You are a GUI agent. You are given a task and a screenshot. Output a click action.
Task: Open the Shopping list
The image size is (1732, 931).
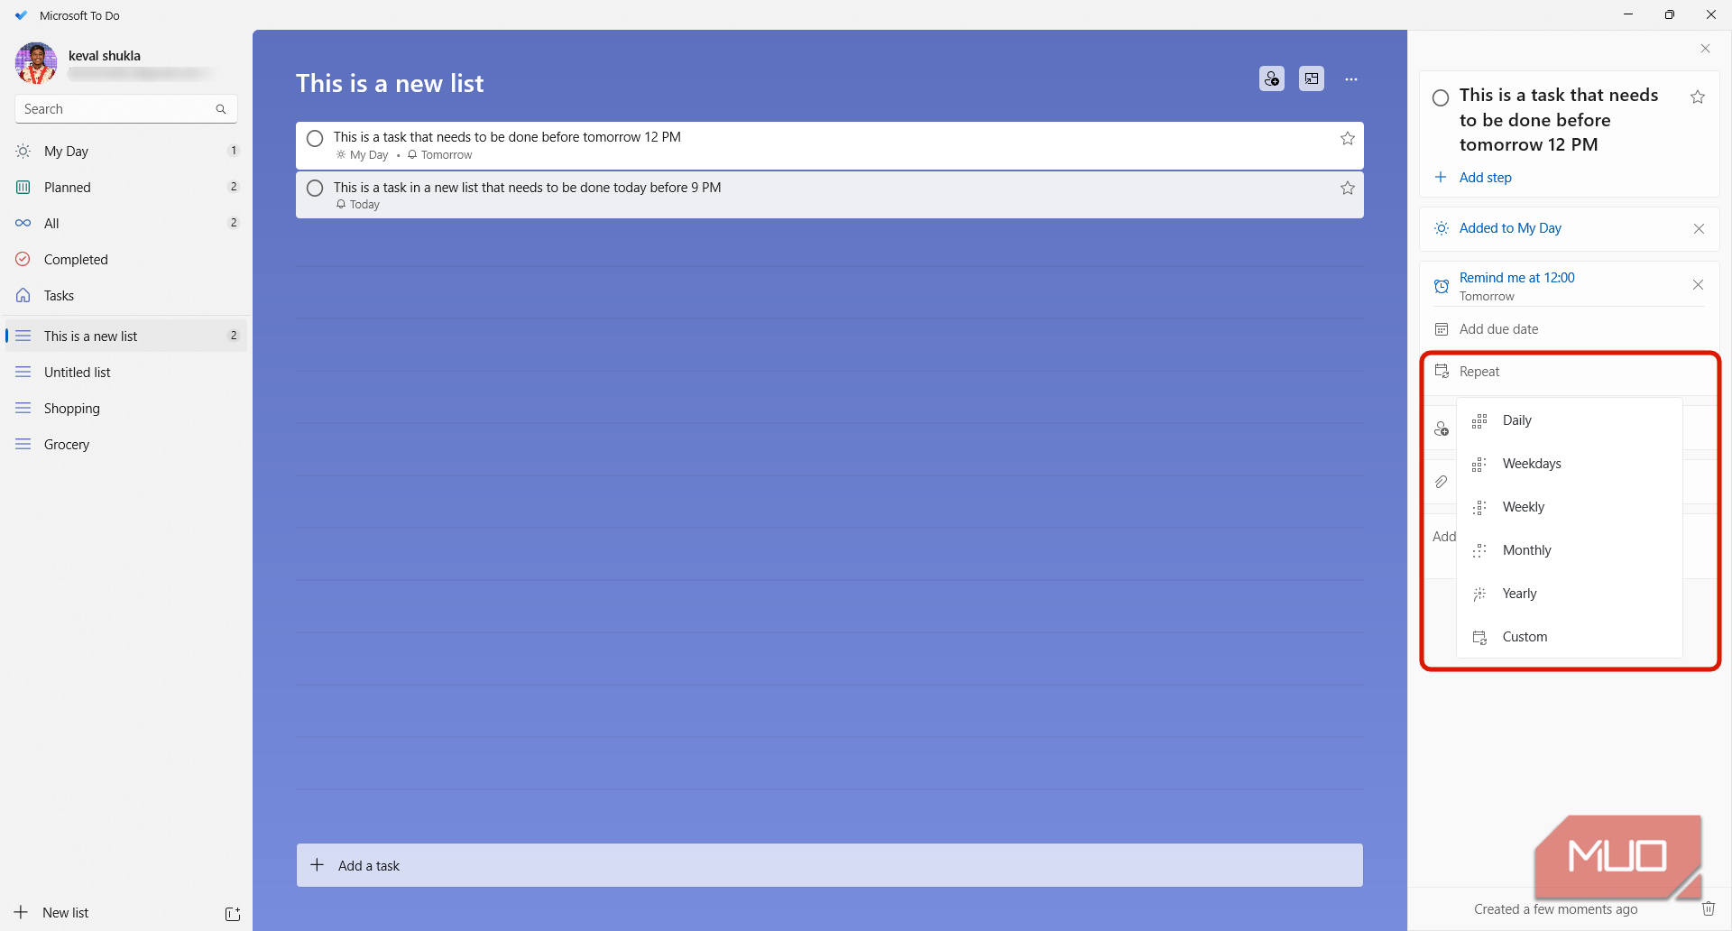[126, 409]
